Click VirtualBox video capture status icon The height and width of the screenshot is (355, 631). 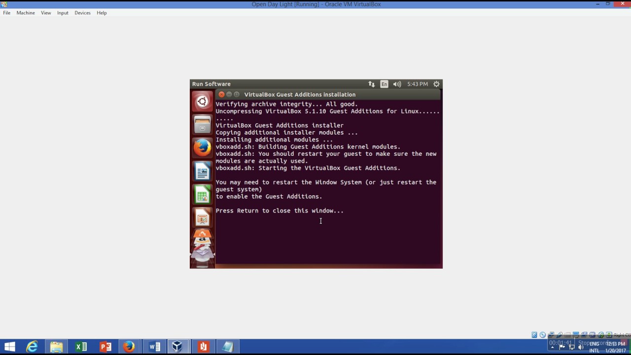click(x=584, y=335)
